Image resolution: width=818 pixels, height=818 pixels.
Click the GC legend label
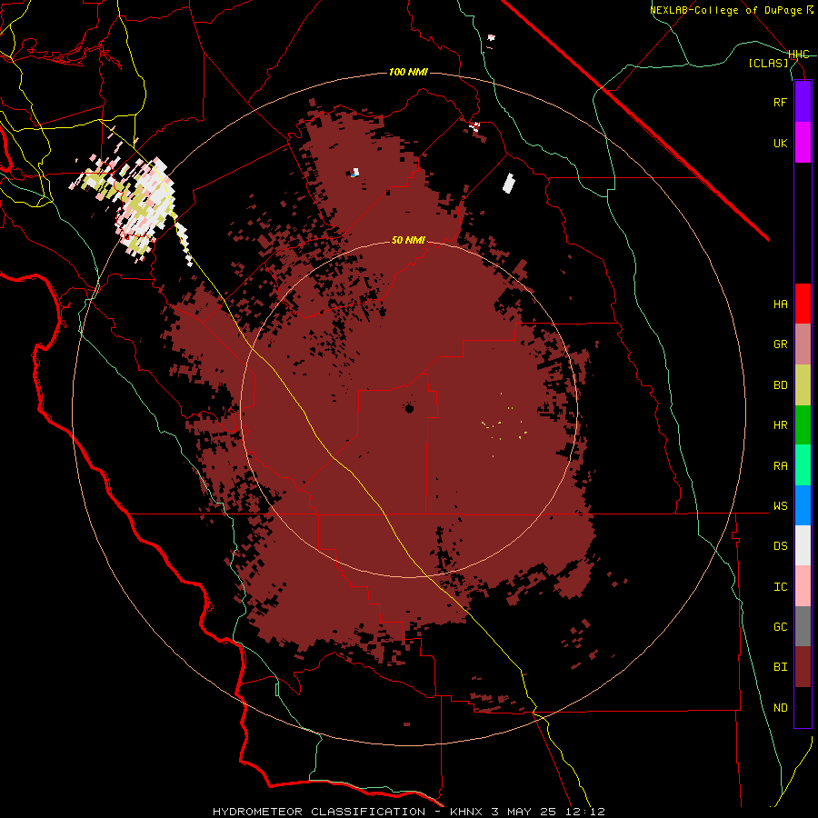coord(780,627)
